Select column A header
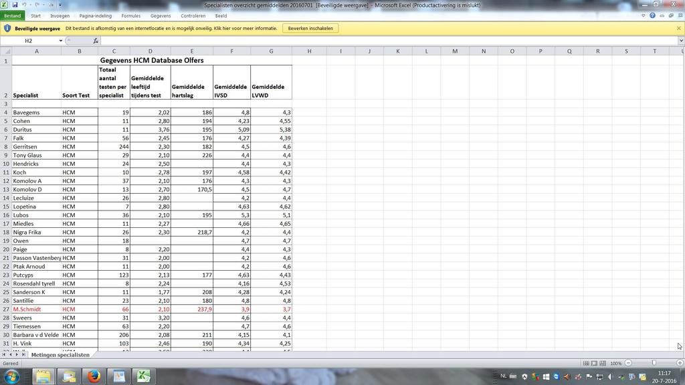This screenshot has height=385, width=685. 37,51
